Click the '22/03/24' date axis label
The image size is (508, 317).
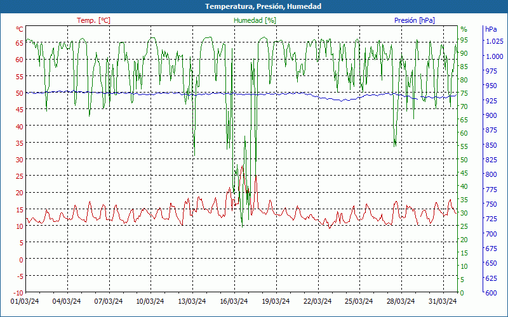pyautogui.click(x=317, y=301)
